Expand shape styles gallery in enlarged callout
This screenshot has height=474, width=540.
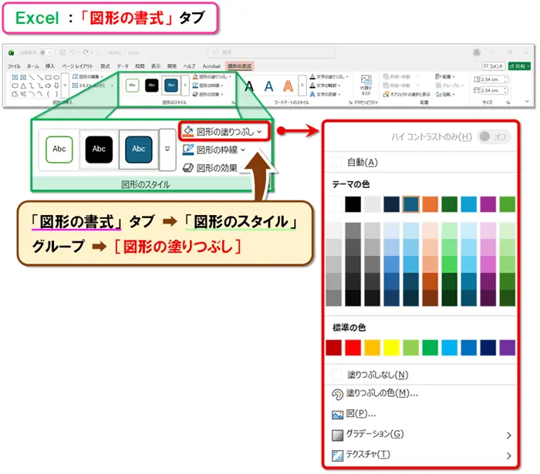point(167,150)
